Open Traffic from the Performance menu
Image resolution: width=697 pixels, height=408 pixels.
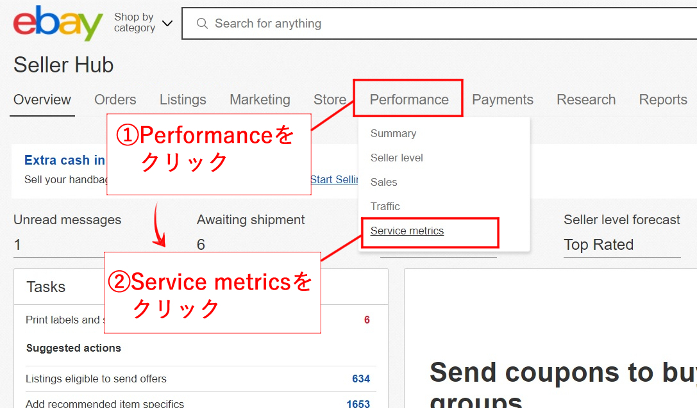coord(385,207)
